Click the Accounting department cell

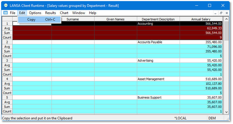tap(158, 24)
